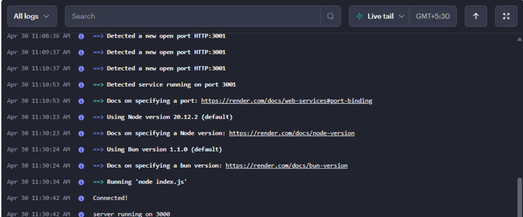Click info icon for Node version 20.12.2 log

(x=81, y=117)
